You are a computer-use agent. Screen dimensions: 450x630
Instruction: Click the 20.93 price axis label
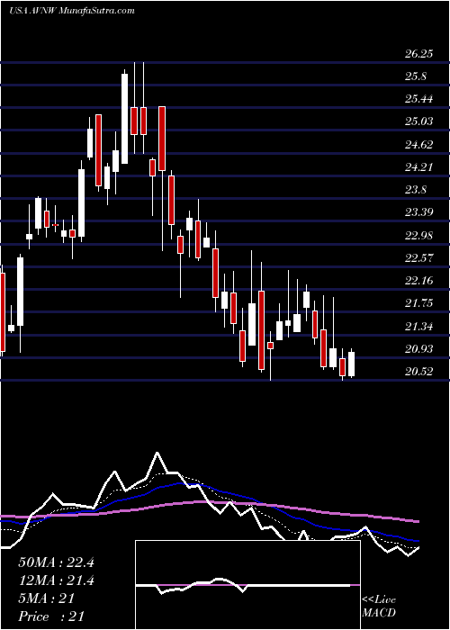[418, 349]
